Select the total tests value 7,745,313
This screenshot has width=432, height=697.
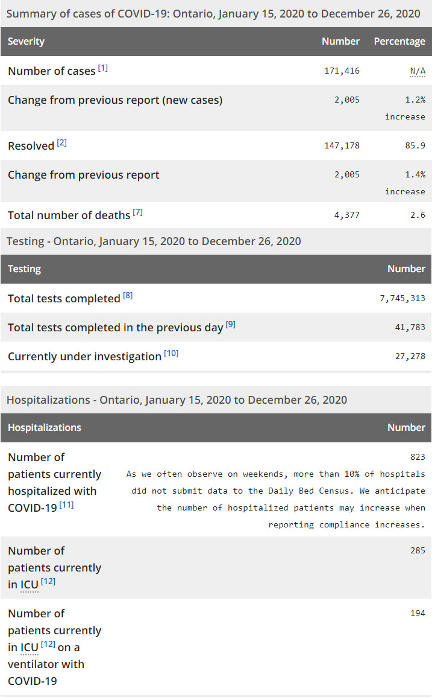pos(402,298)
